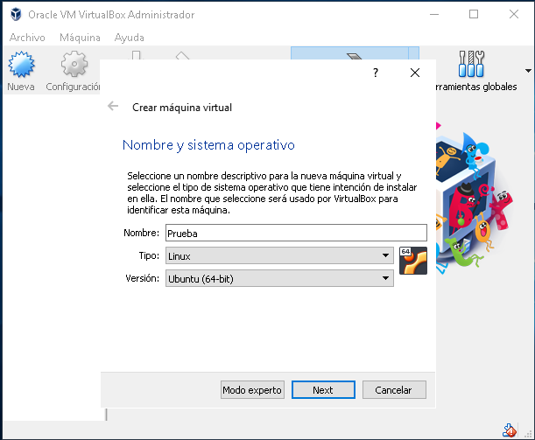Open the Archivo menu
Screen dimensions: 535x440
(27, 38)
